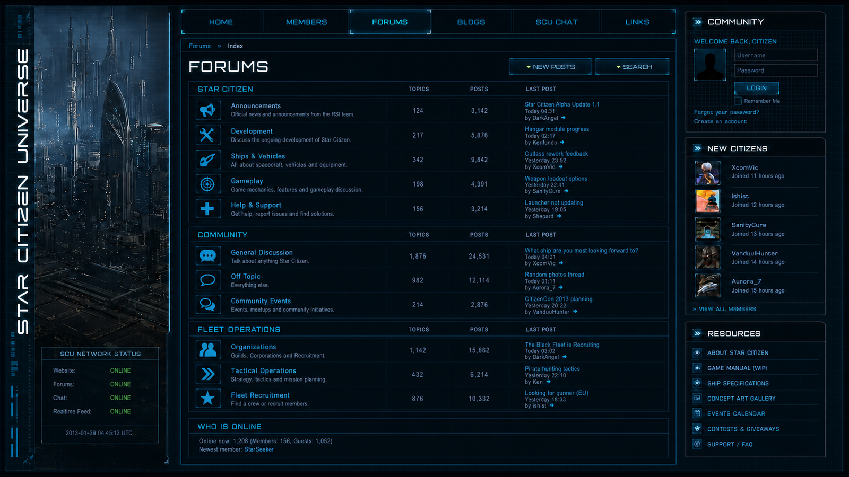Open the Announcements megaphone icon
849x477 pixels.
click(x=207, y=110)
